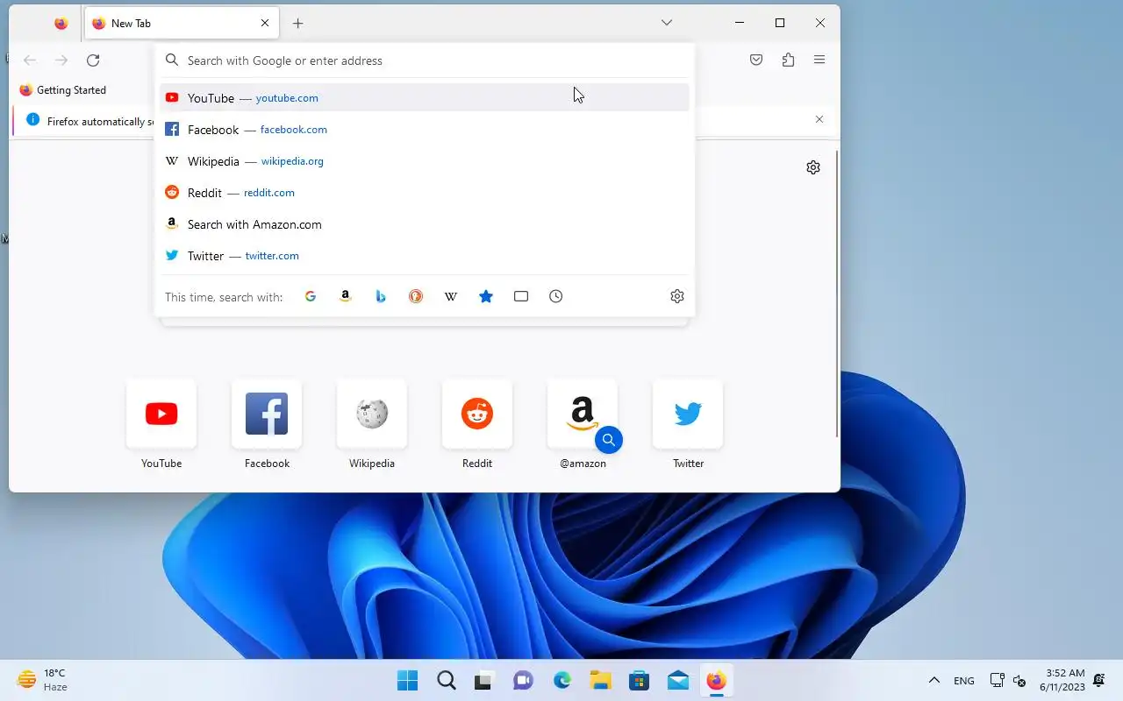Open Microsoft Store from the taskbar
Viewport: 1123px width, 701px height.
click(x=640, y=680)
